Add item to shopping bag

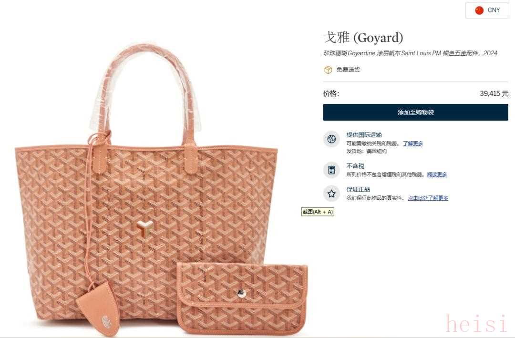[x=415, y=113]
